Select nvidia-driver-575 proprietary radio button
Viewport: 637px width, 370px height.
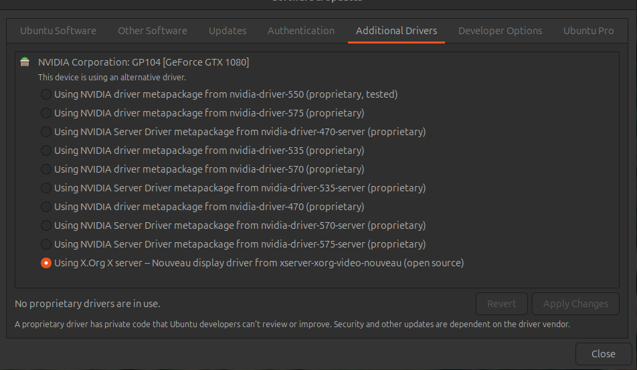(x=45, y=113)
